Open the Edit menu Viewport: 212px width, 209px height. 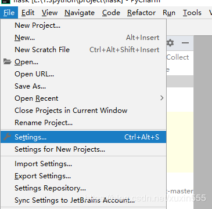[x=28, y=13]
